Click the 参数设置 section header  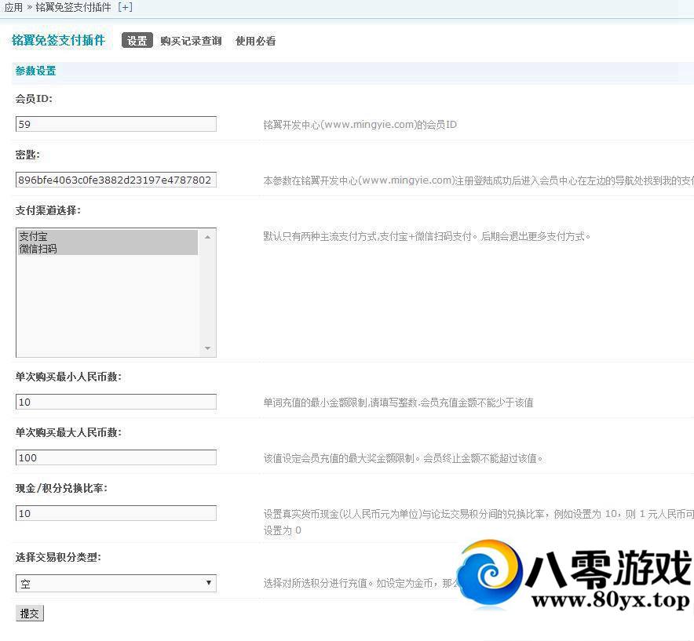click(35, 71)
